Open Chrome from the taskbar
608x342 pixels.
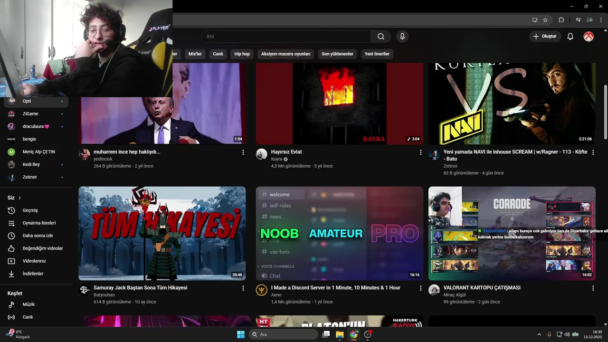[353, 334]
